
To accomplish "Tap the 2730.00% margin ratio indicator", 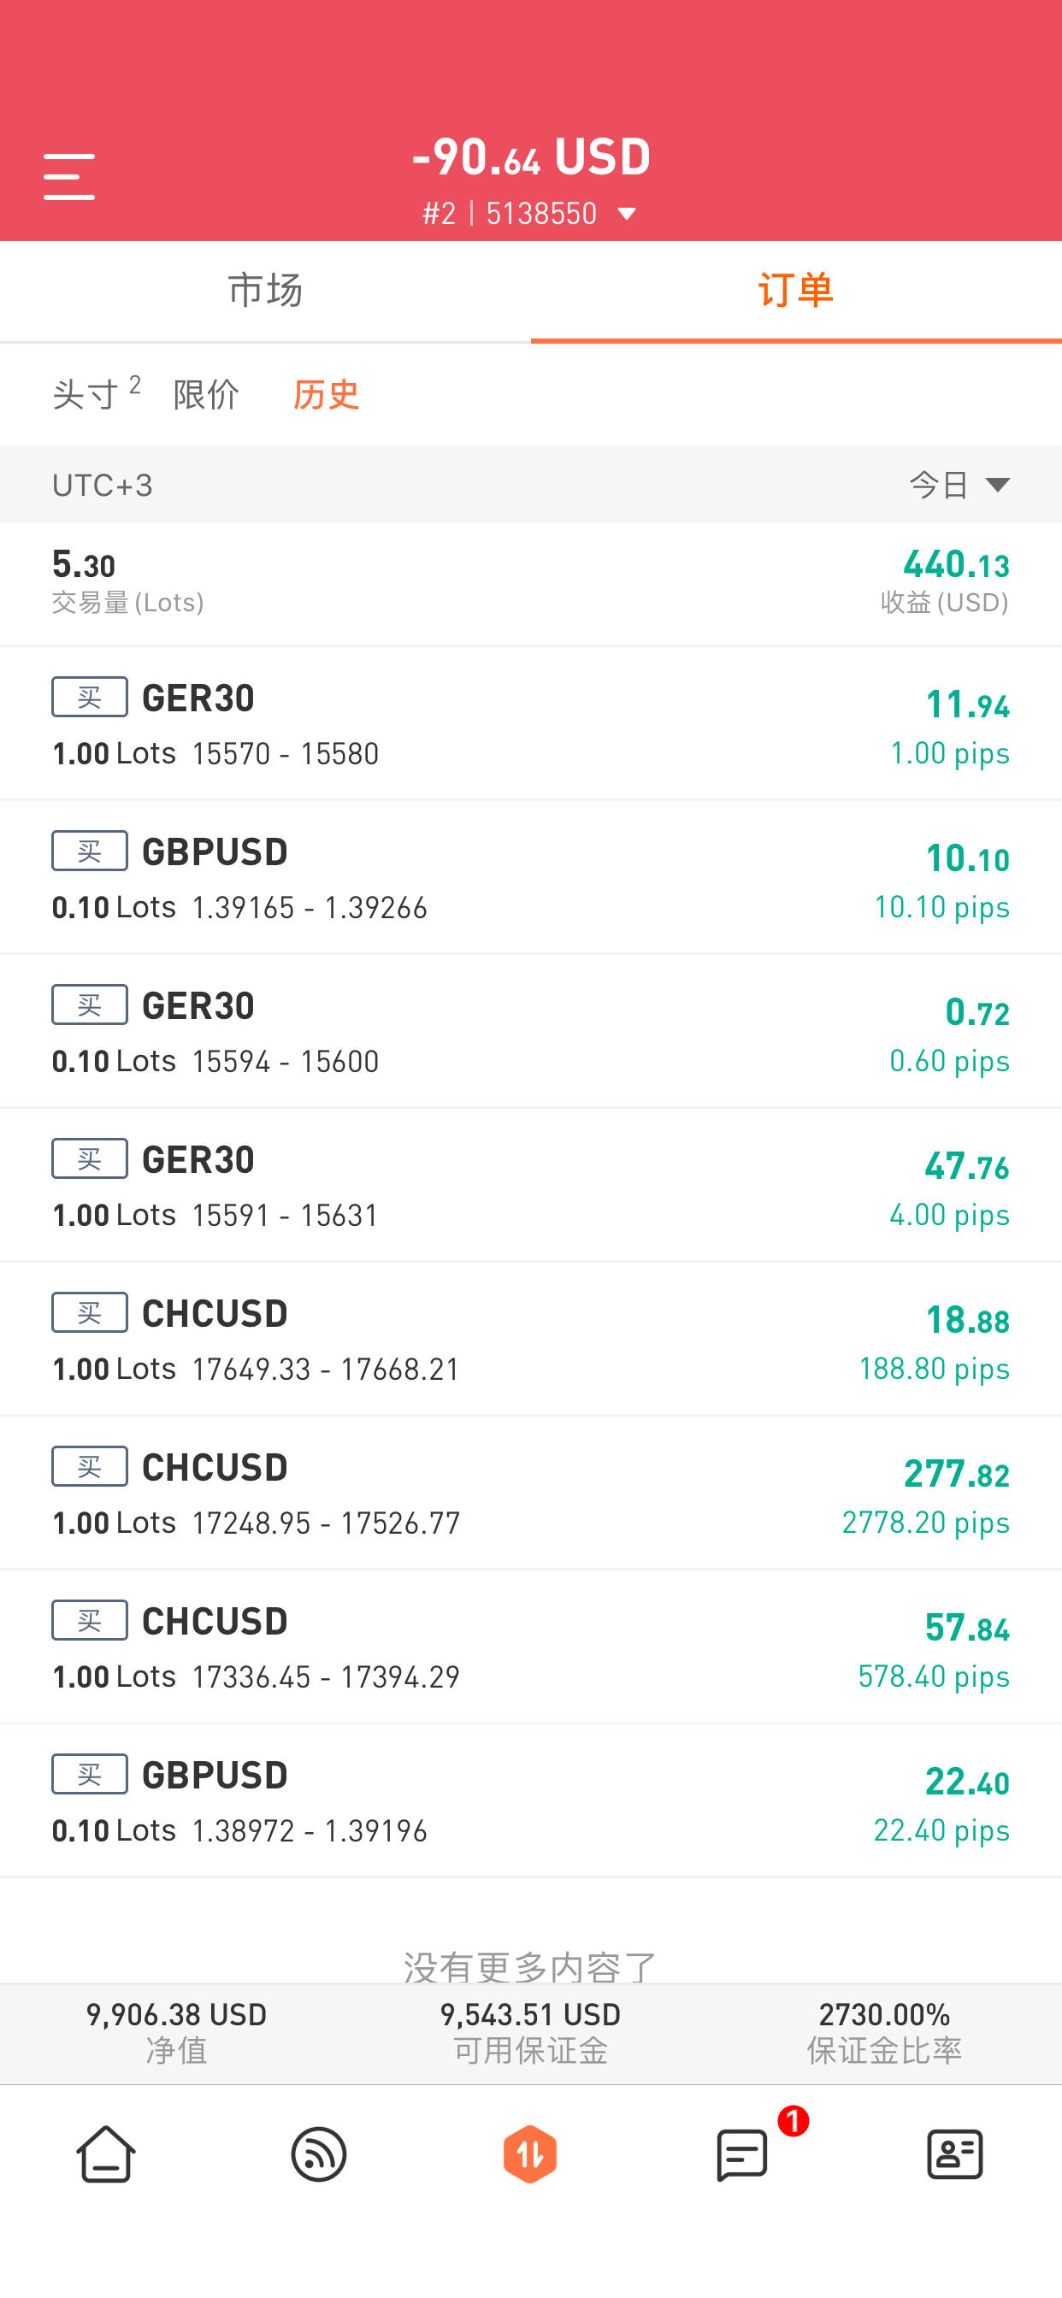I will coord(884,2031).
